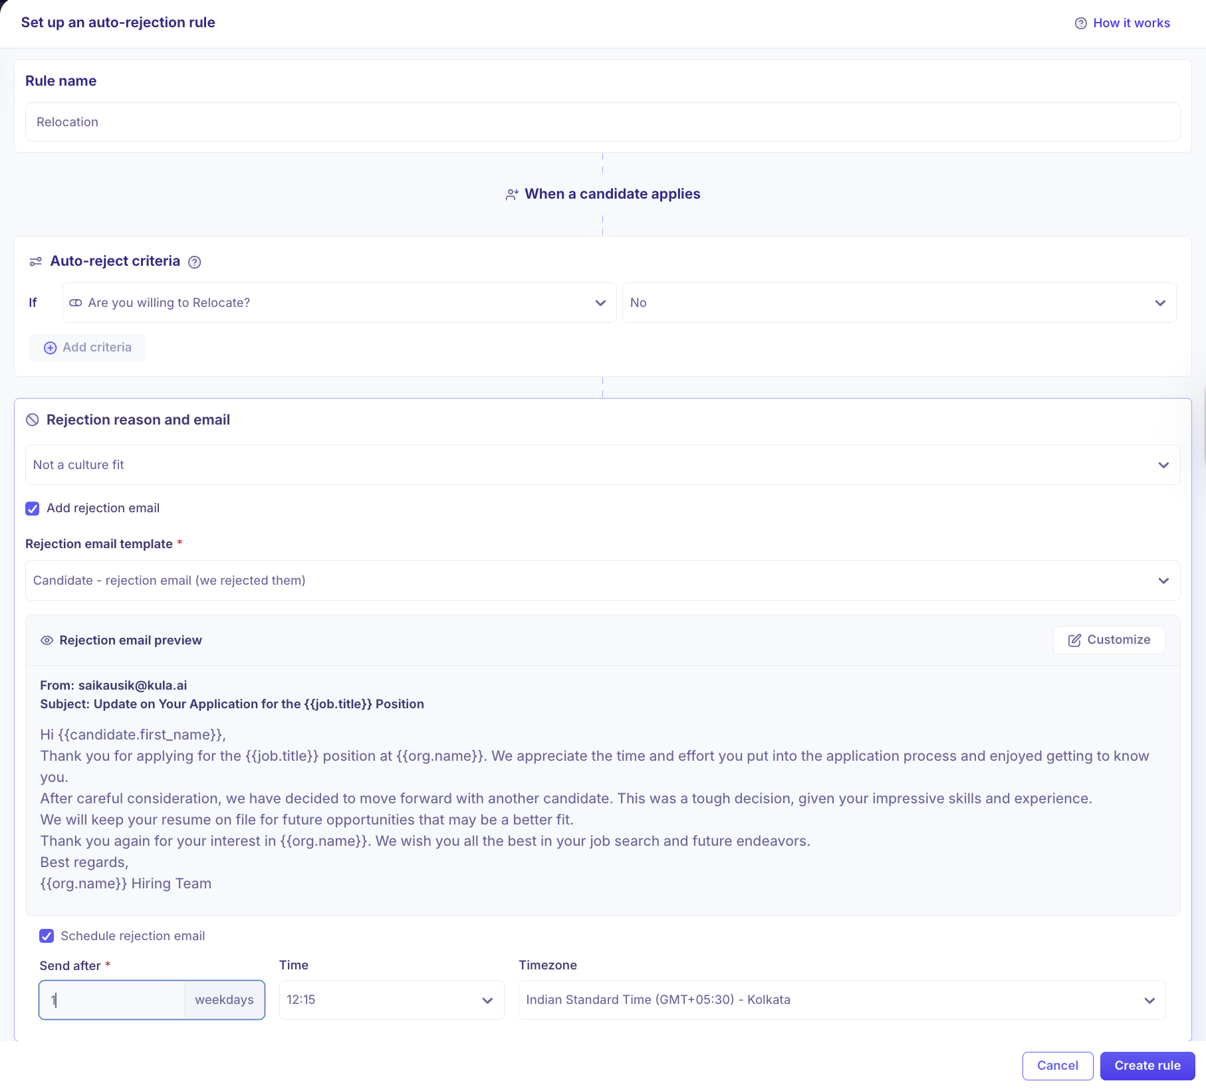The width and height of the screenshot is (1206, 1091).
Task: Click the prohibition icon beside Rejection reason and email
Action: click(x=33, y=419)
